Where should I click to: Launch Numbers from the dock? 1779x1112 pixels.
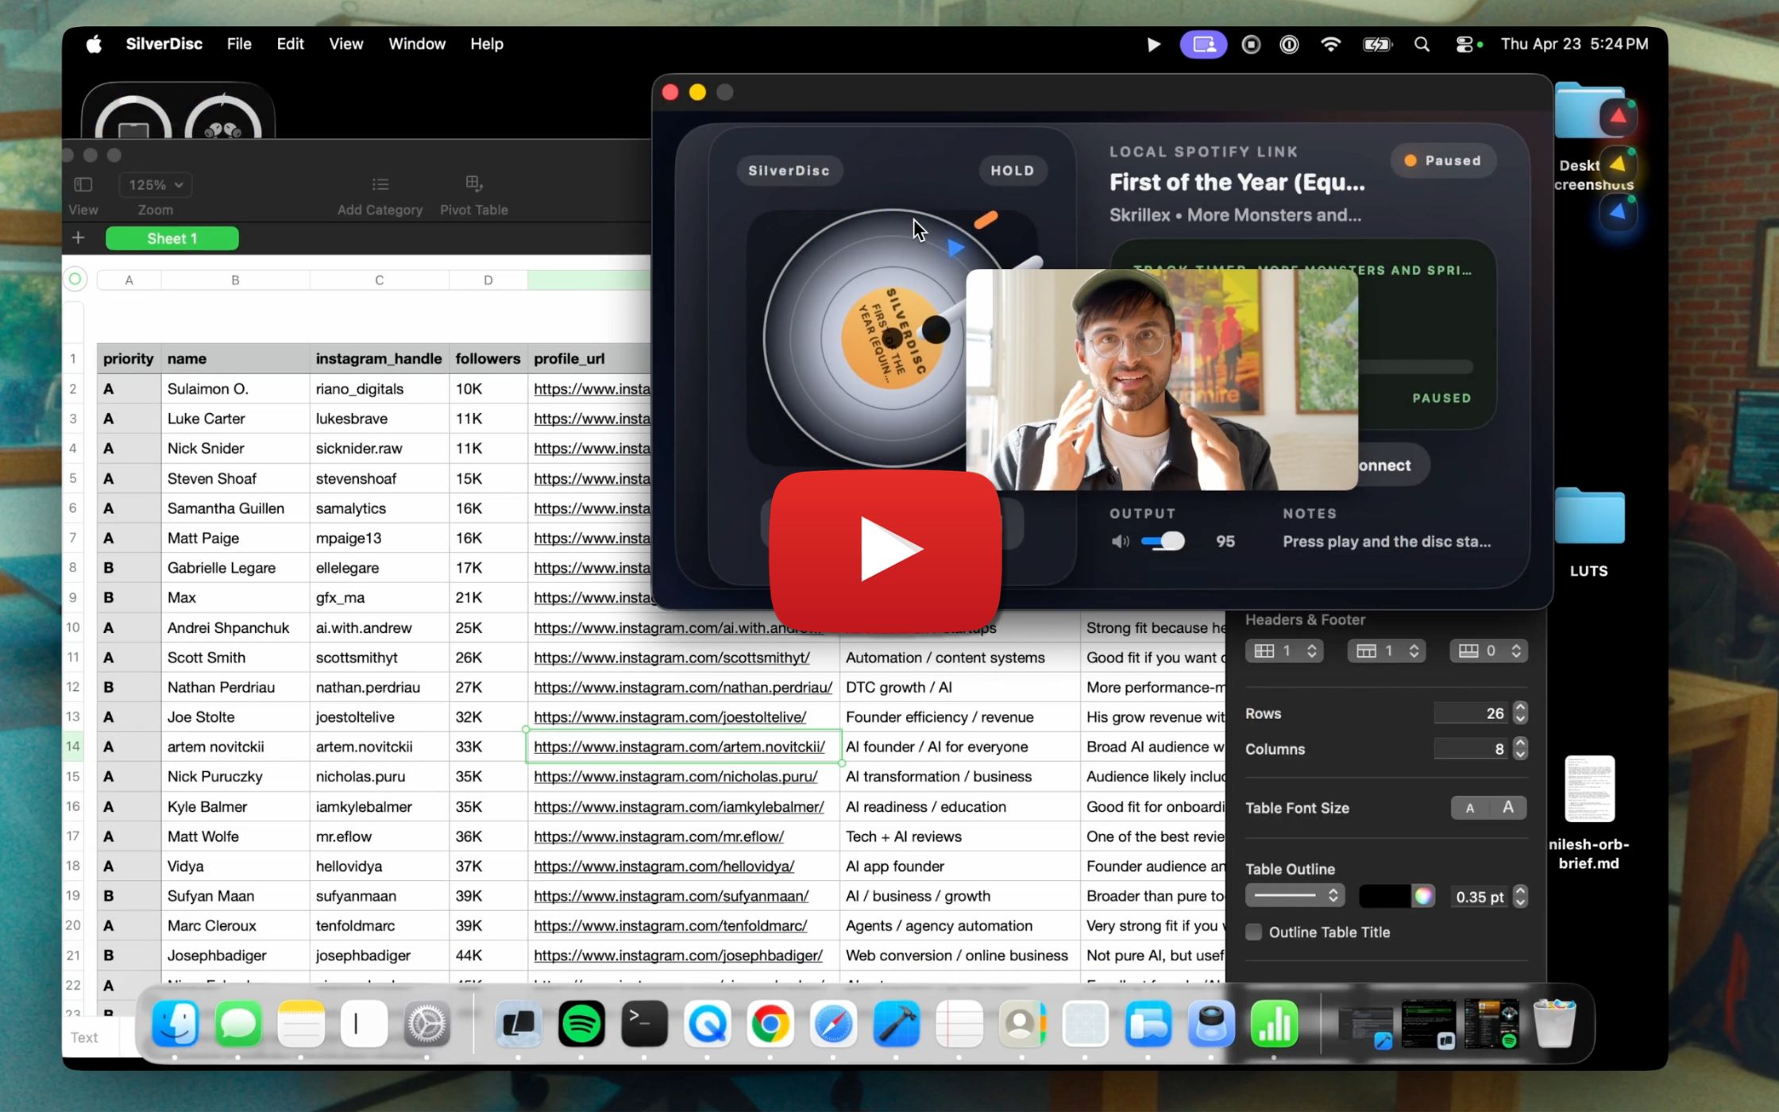(1273, 1023)
